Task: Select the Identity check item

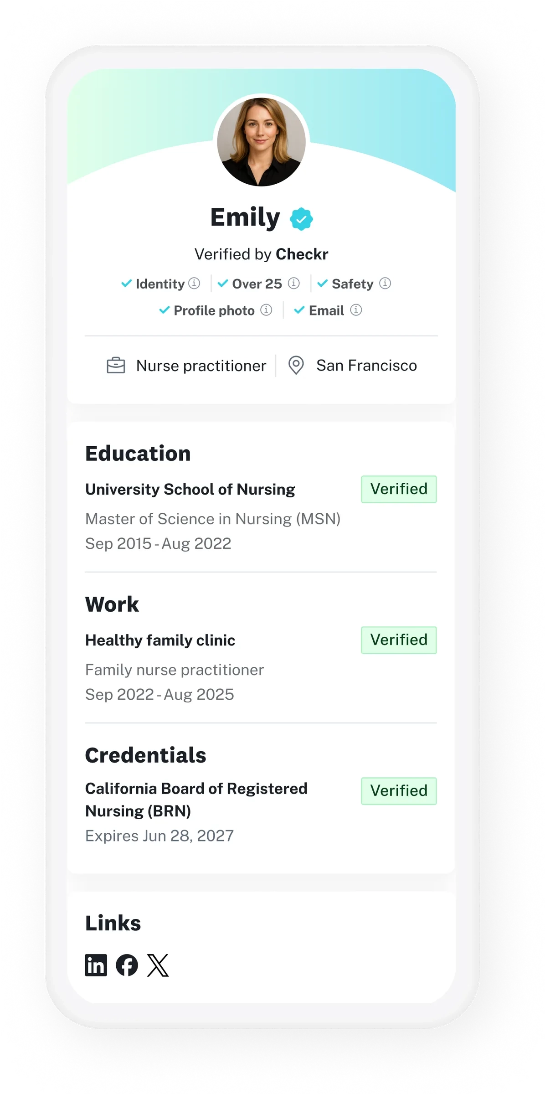Action: (x=160, y=284)
